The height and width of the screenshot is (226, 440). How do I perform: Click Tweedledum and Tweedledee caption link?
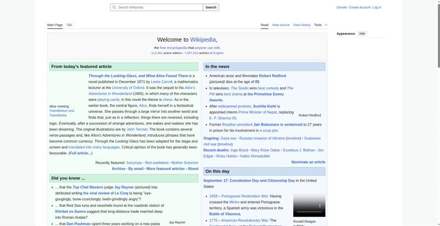[62, 113]
